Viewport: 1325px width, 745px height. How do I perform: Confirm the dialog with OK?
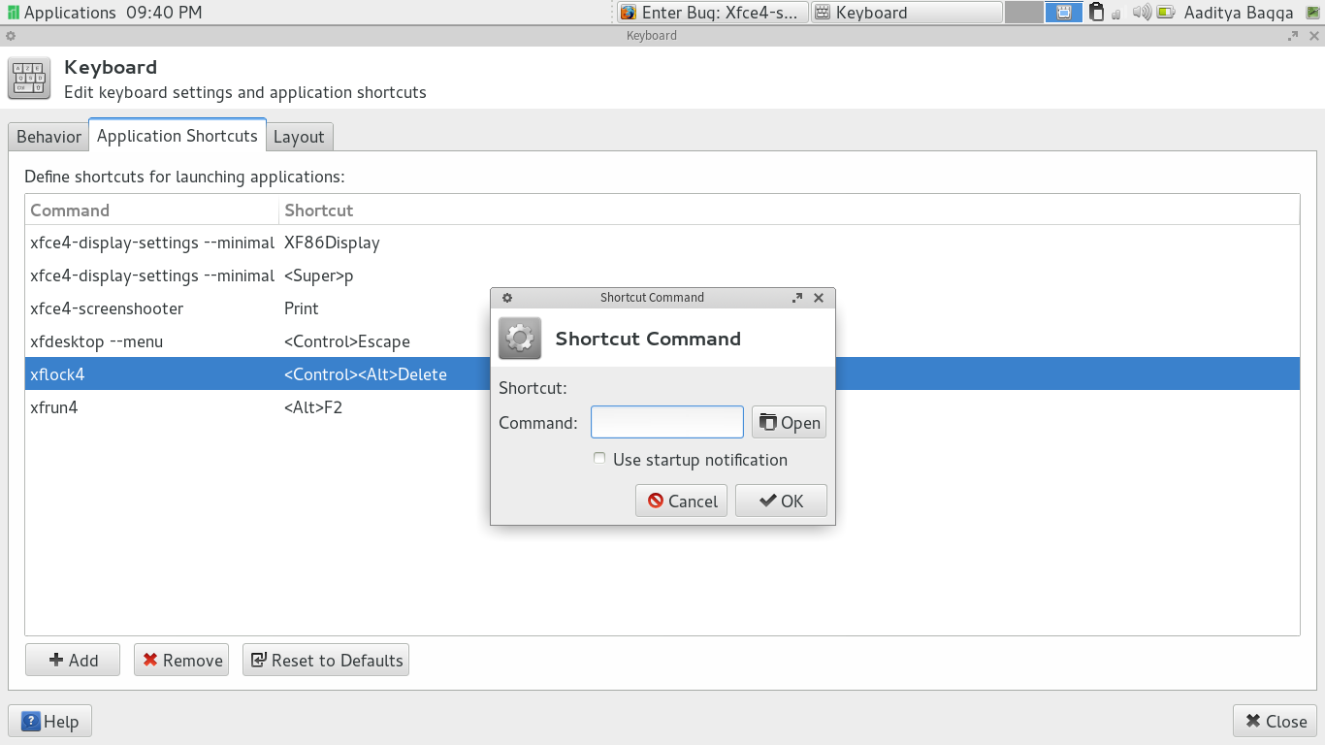pos(781,501)
